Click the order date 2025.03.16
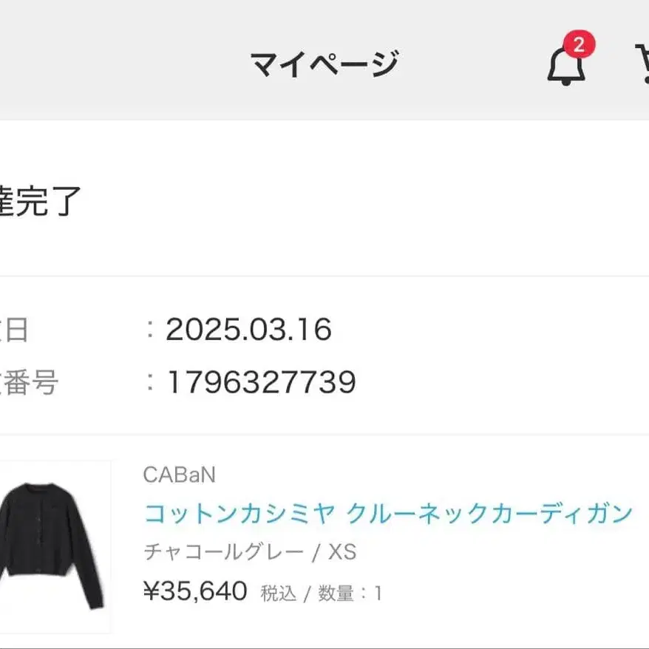Viewport: 649px width, 649px height. point(249,330)
